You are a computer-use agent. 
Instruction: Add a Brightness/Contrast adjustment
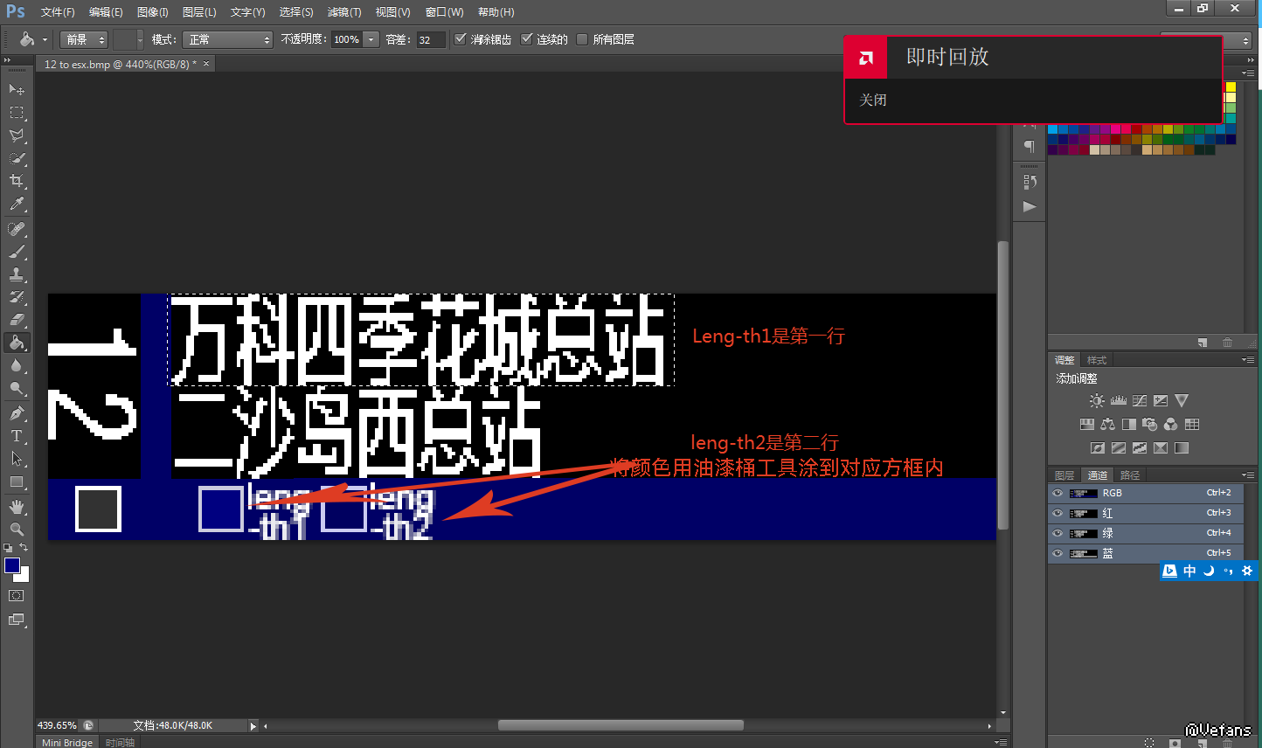pos(1097,401)
